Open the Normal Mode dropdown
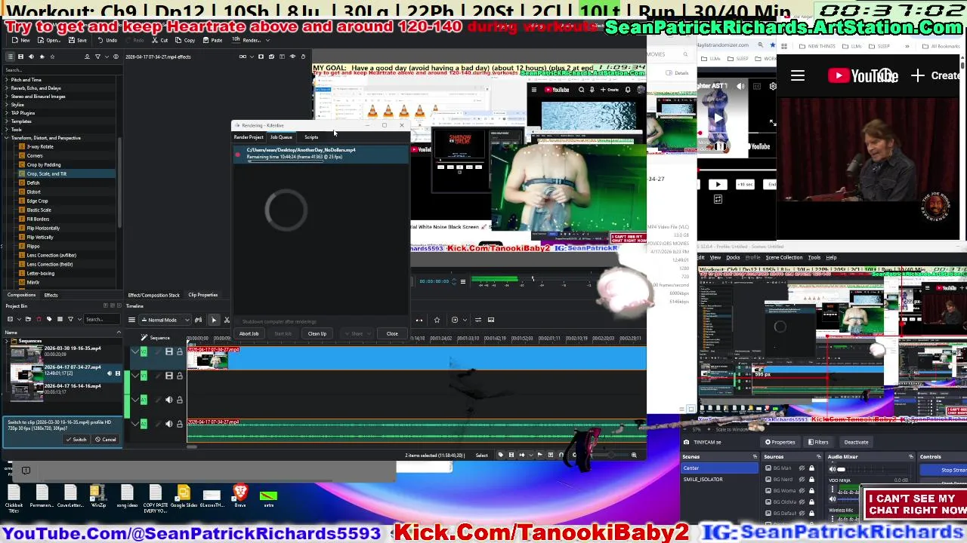The image size is (967, 543). [x=164, y=320]
